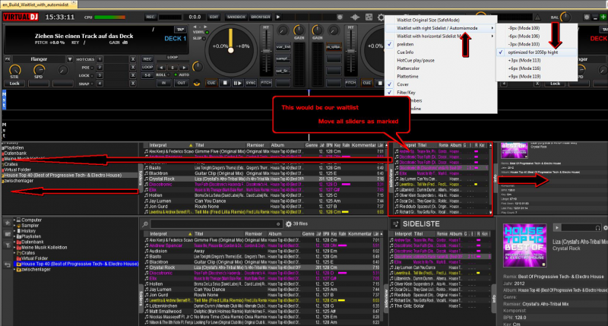Screen dimensions: 608x326
Task: Click the TAP button on Deck 1
Action: tap(180, 30)
